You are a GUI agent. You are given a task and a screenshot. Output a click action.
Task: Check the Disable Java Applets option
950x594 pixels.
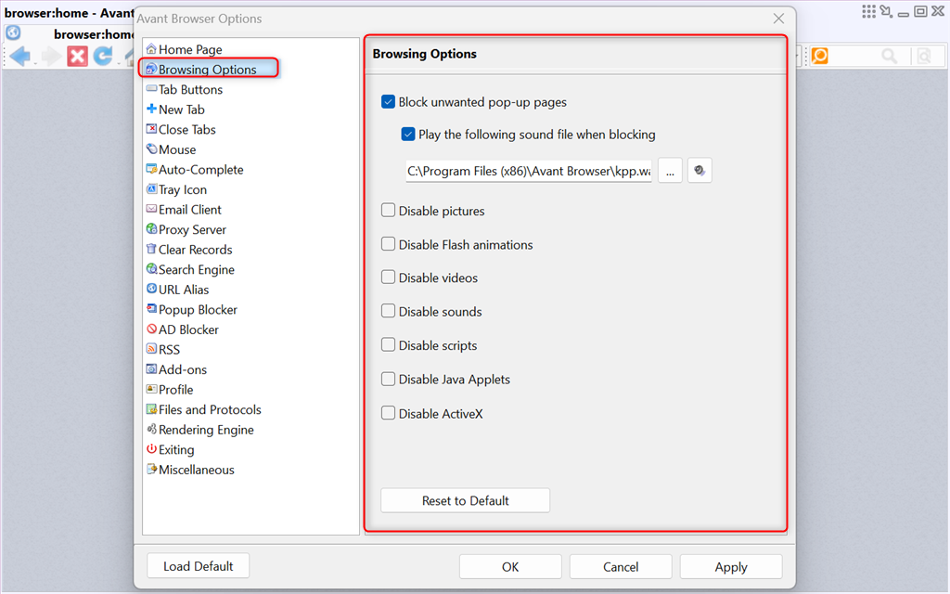pyautogui.click(x=389, y=380)
